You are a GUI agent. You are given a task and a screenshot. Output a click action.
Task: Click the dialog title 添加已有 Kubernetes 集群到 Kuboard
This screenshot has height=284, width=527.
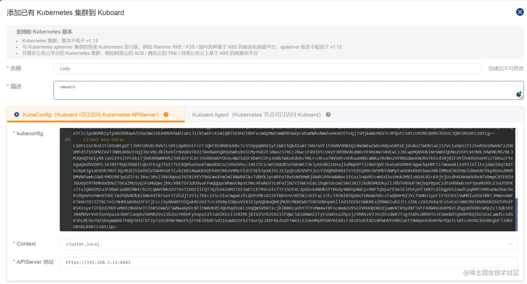(66, 13)
